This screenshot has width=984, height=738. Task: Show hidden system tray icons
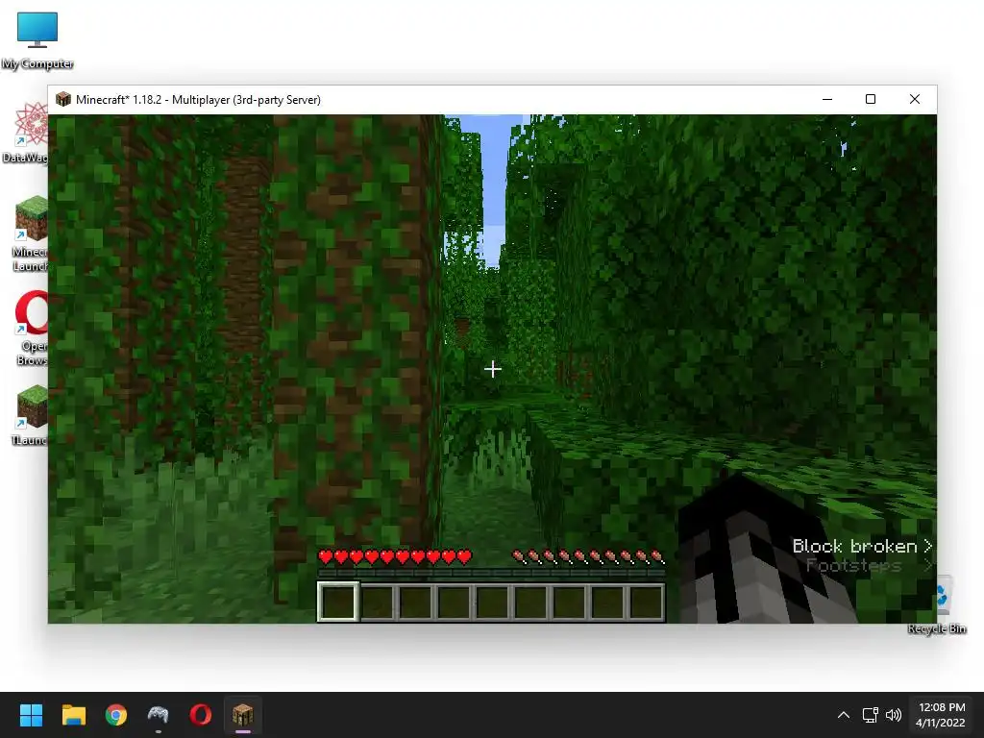tap(844, 715)
